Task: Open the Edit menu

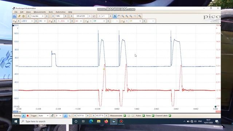Action: (x=22, y=12)
